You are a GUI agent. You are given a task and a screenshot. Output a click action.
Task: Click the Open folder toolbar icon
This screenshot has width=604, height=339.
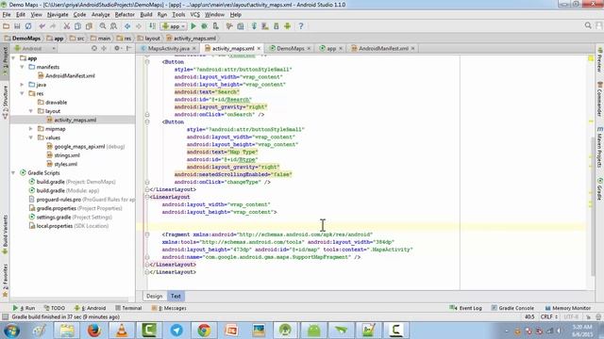(x=7, y=26)
